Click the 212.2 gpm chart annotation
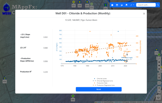162x103 pixels. pos(127,51)
